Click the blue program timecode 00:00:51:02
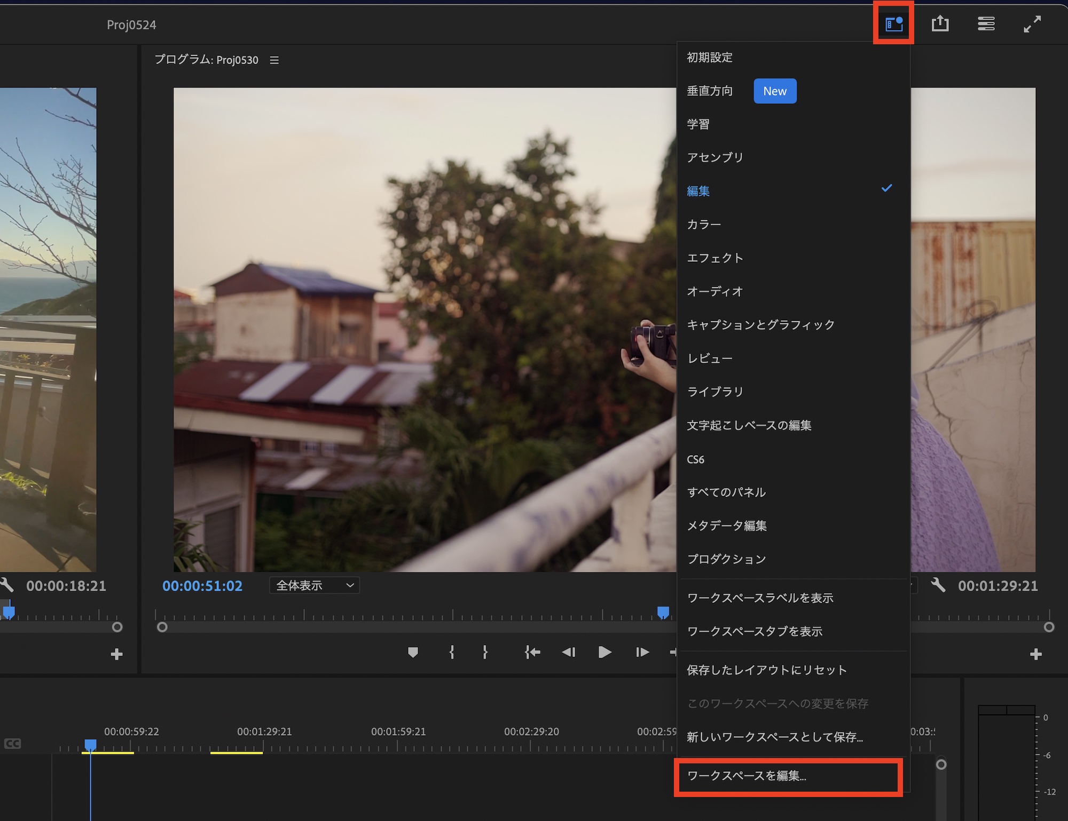 (x=202, y=586)
